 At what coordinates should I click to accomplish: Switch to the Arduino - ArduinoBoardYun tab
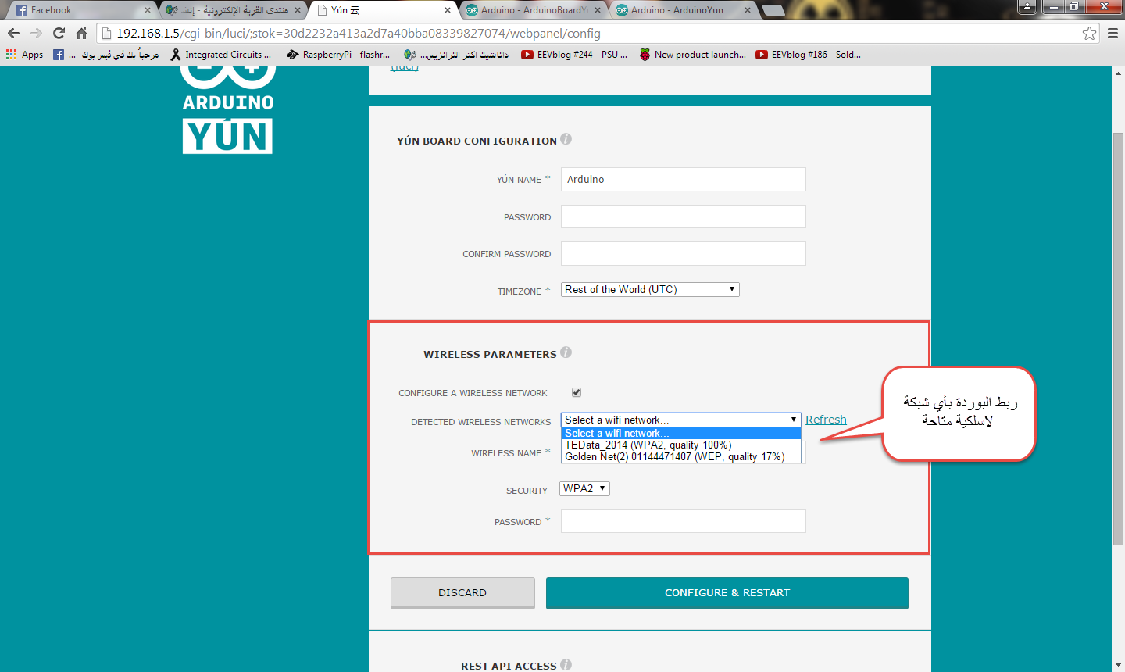pos(531,10)
